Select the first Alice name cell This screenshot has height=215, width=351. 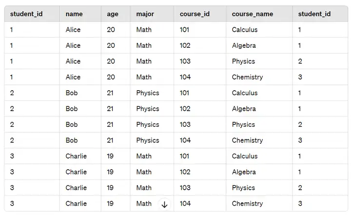(x=73, y=30)
